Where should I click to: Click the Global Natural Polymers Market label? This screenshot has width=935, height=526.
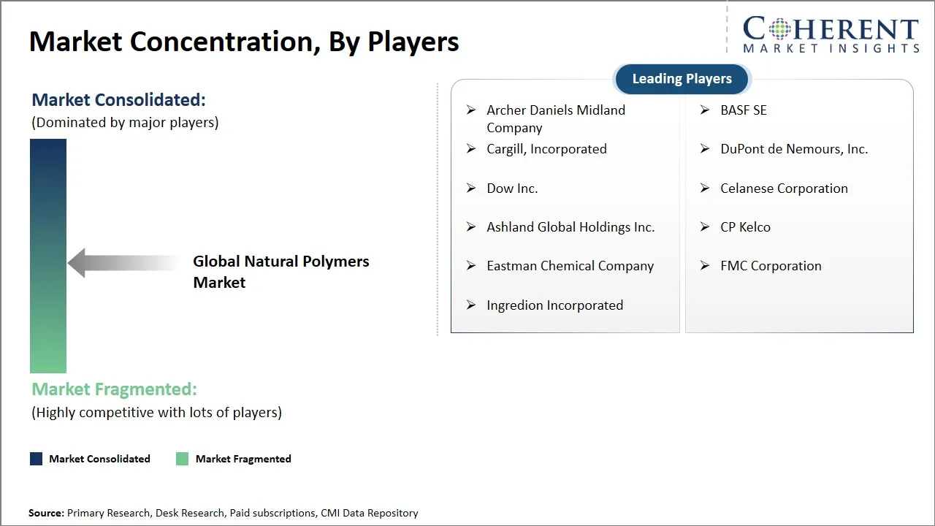coord(280,272)
